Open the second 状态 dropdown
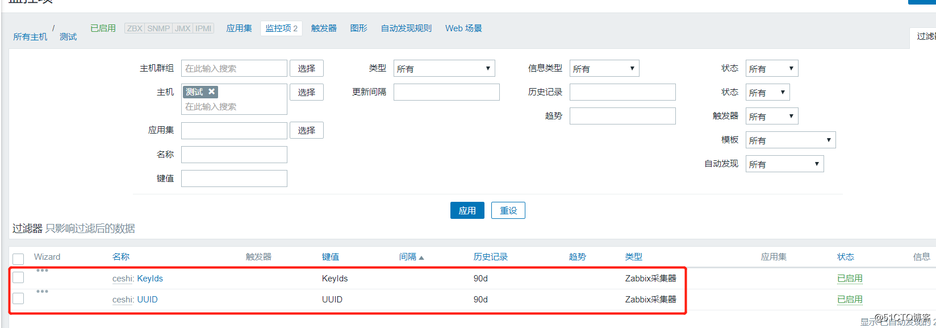This screenshot has width=936, height=328. (x=768, y=92)
